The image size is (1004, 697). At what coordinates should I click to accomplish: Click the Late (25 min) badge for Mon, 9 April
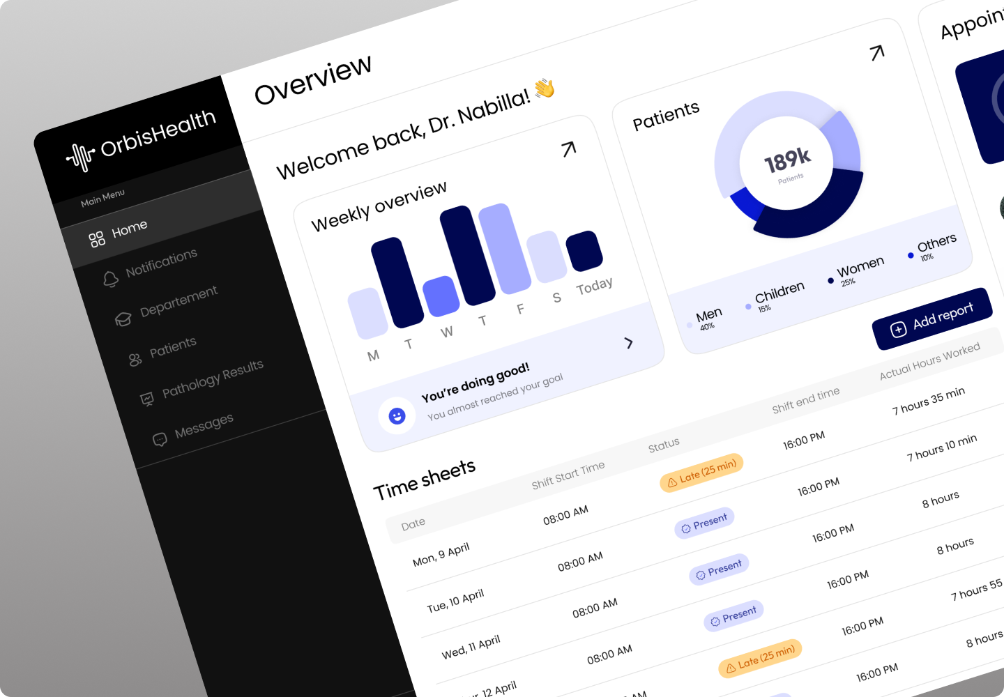701,473
